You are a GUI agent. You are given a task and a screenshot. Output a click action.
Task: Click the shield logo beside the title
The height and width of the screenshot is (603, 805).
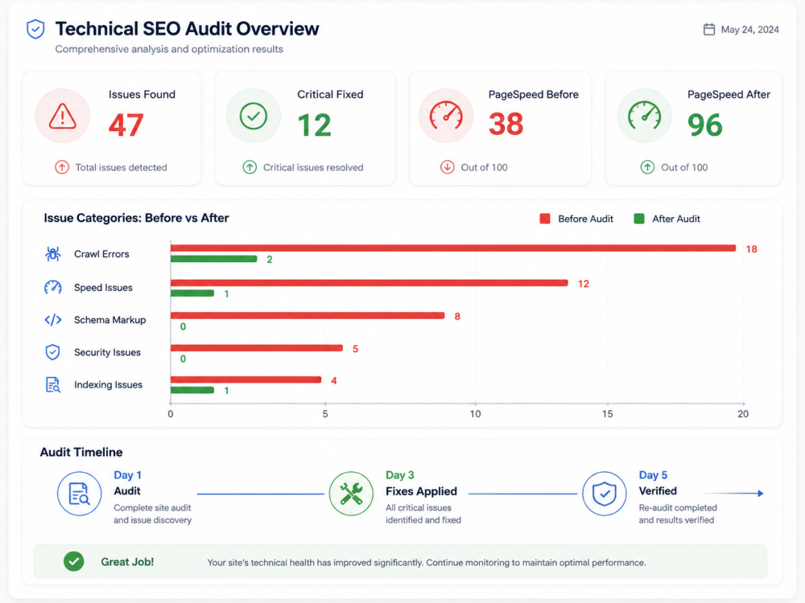(35, 29)
